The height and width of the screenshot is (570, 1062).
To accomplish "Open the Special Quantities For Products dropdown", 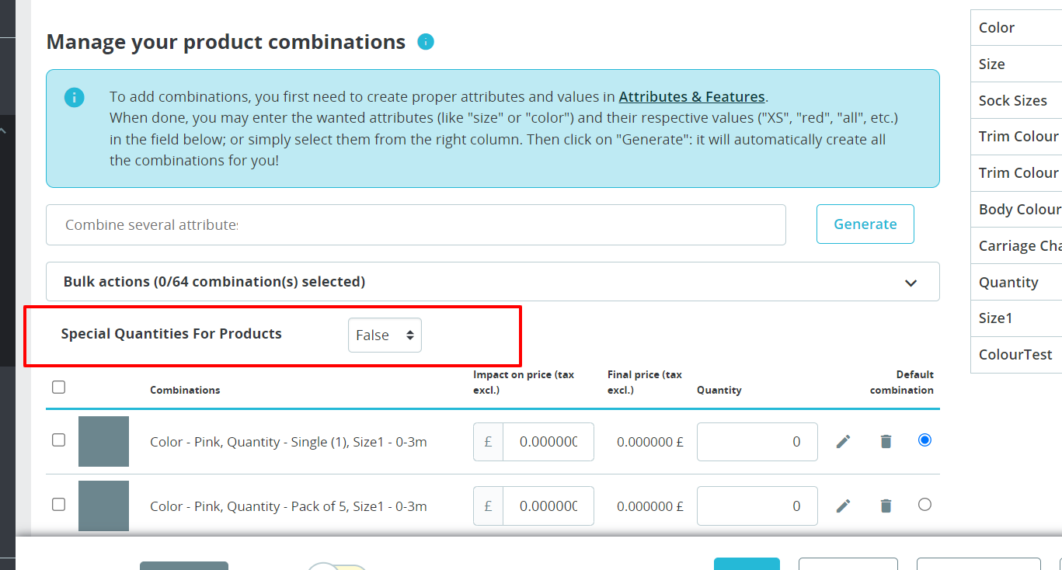I will coord(385,335).
